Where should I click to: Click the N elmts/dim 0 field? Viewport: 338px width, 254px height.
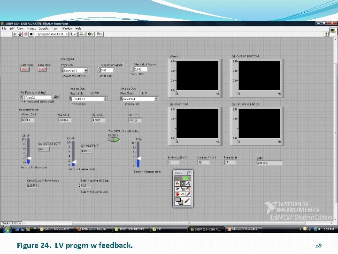pos(174,162)
